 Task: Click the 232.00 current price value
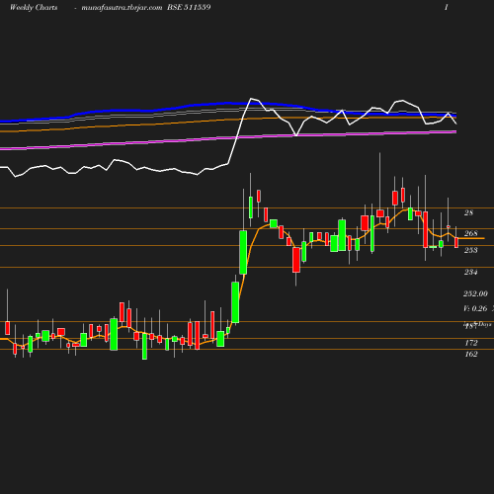point(475,293)
